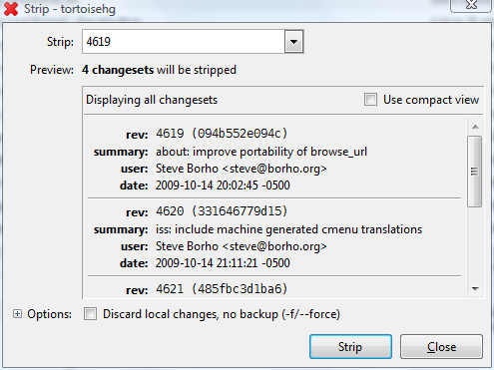Click the 4 changesets will be stripped text
The height and width of the screenshot is (370, 494).
(159, 70)
